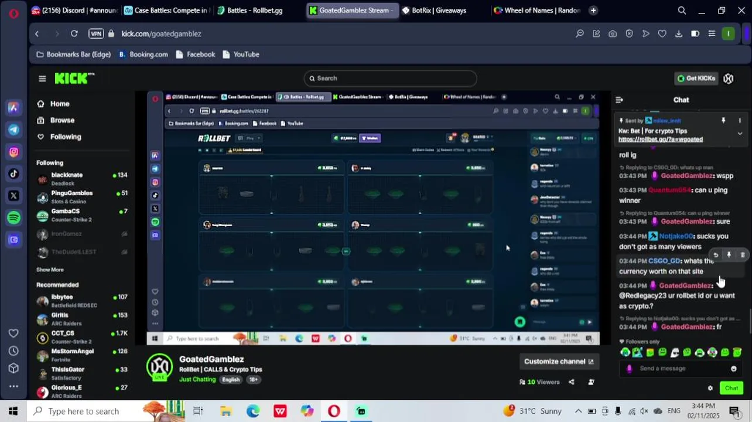The width and height of the screenshot is (752, 422).
Task: Open Aria AI in Opera sidebar
Action: click(13, 108)
